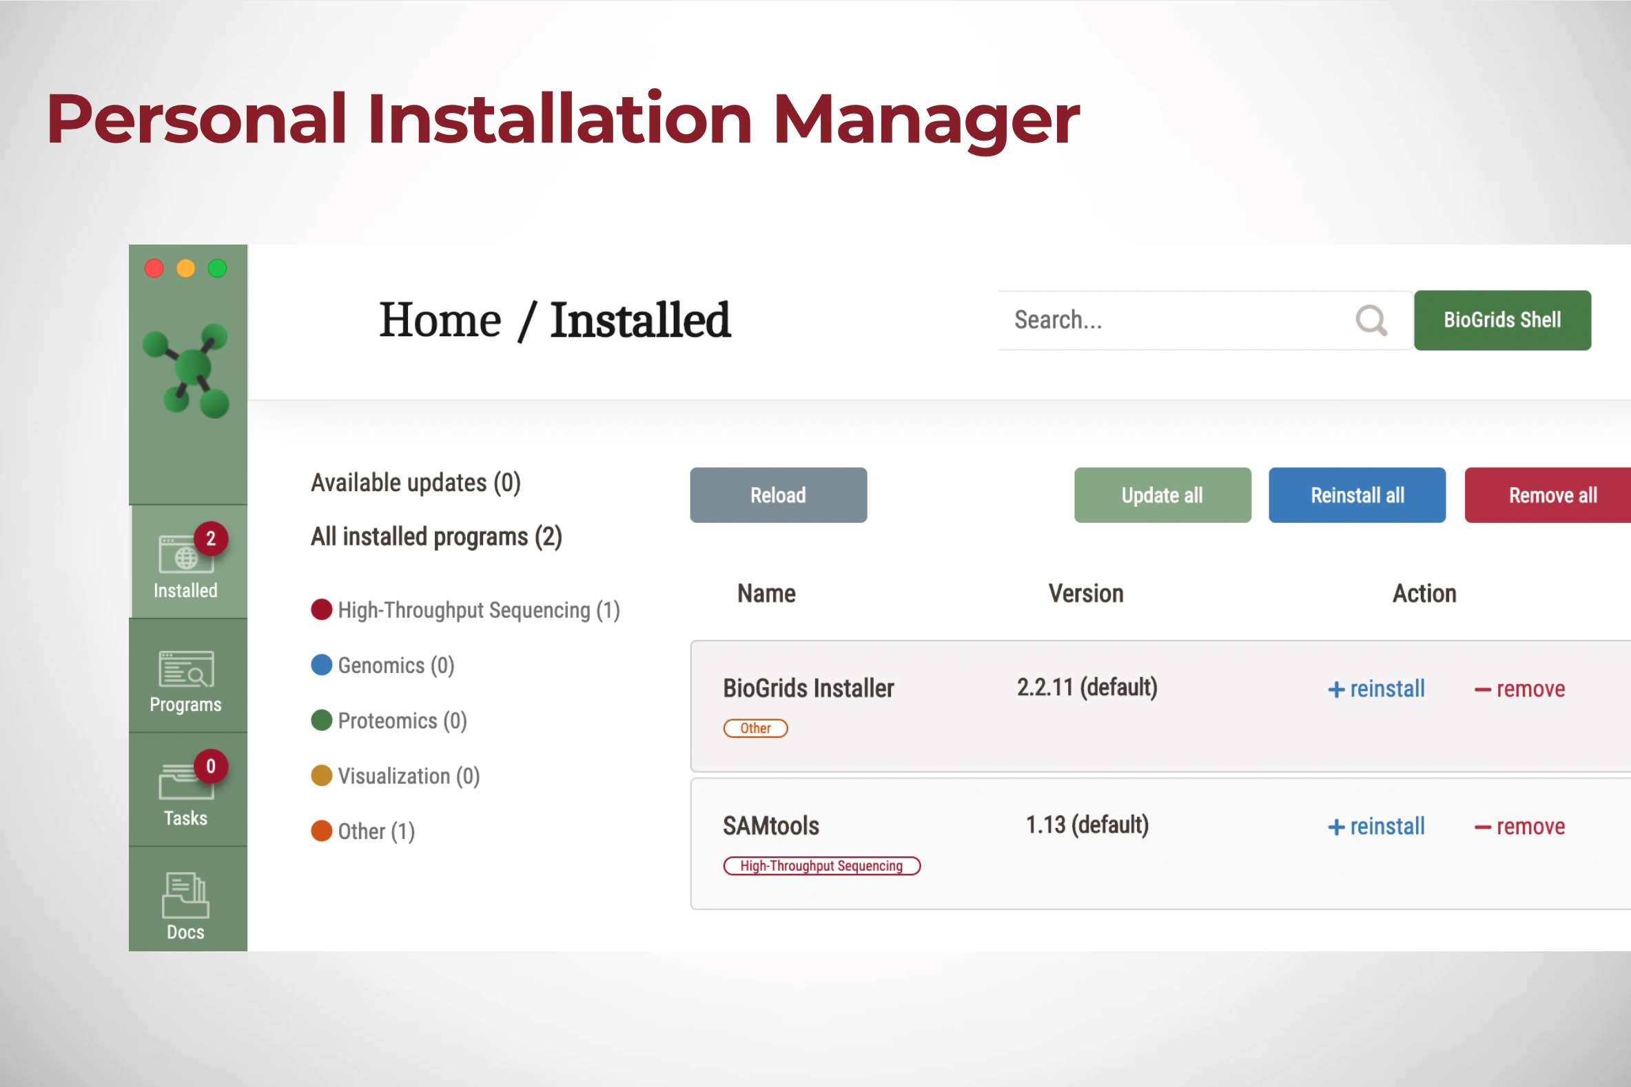Select Available updates list
The width and height of the screenshot is (1631, 1087).
416,482
